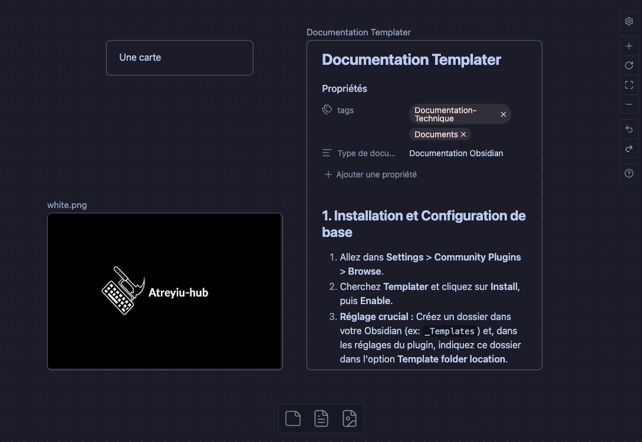Screen dimensions: 642x442
Task: Open the canvas settings gear
Action: coord(628,21)
